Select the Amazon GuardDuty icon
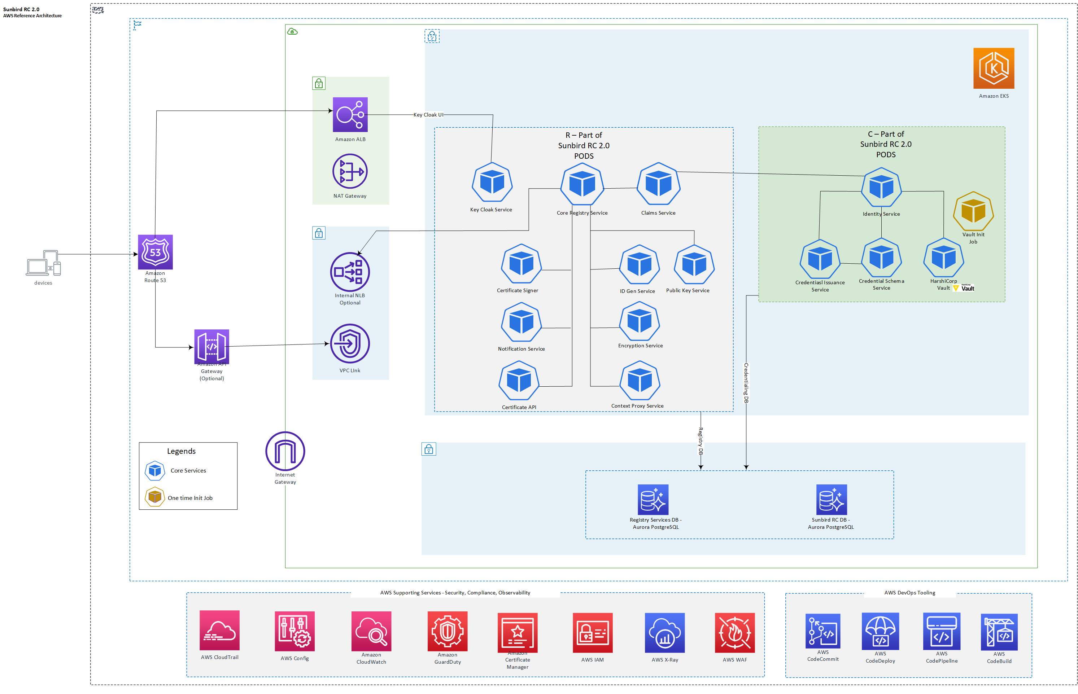 tap(447, 631)
